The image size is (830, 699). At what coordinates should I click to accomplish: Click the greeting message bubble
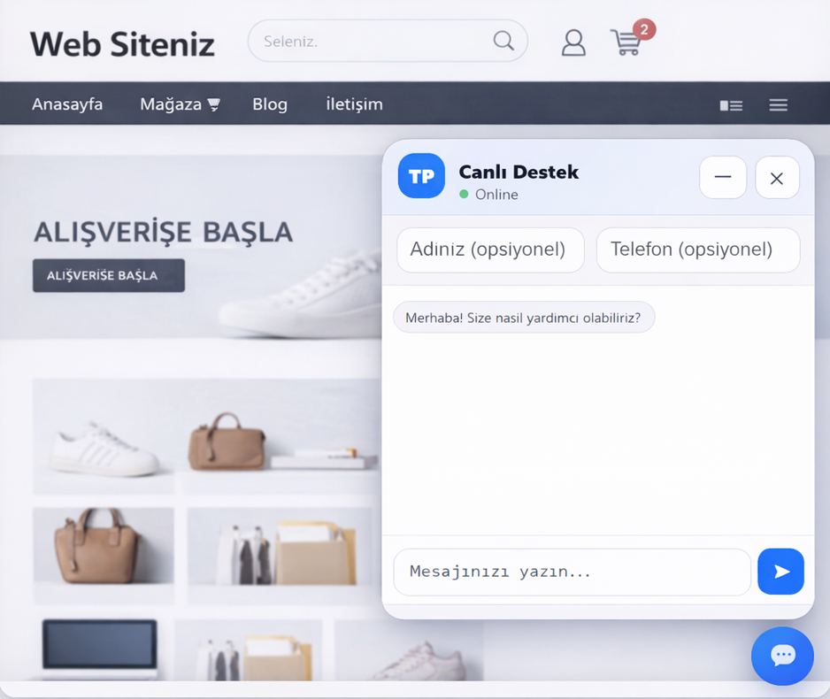click(x=523, y=317)
